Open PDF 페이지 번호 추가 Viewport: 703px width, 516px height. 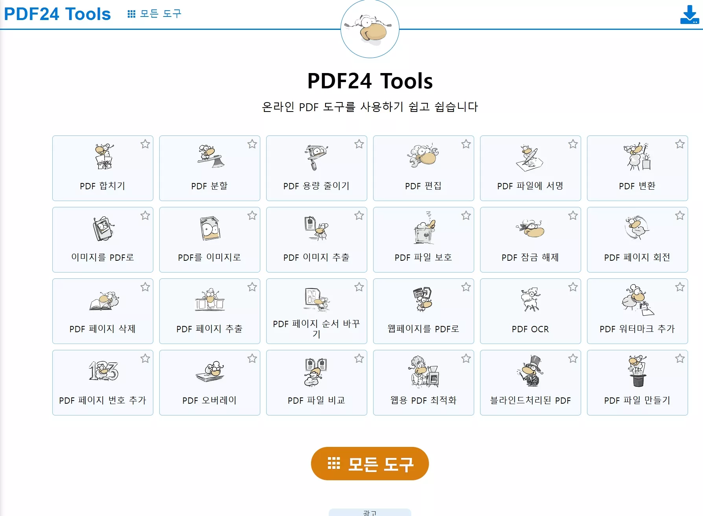click(102, 382)
